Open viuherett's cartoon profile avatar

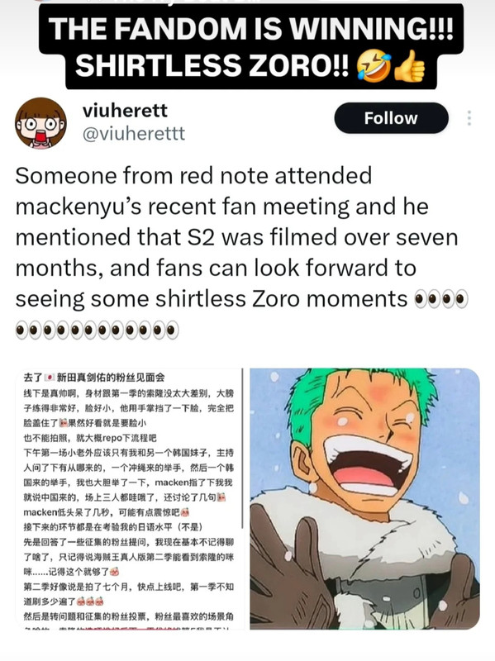tap(40, 123)
